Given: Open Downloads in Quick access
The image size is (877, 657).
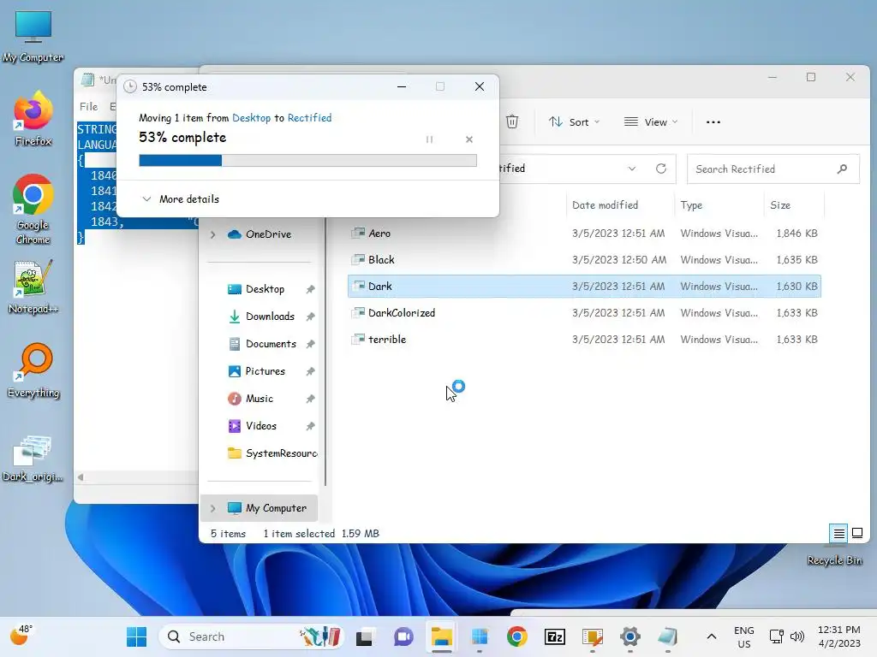Looking at the screenshot, I should pyautogui.click(x=260, y=317).
